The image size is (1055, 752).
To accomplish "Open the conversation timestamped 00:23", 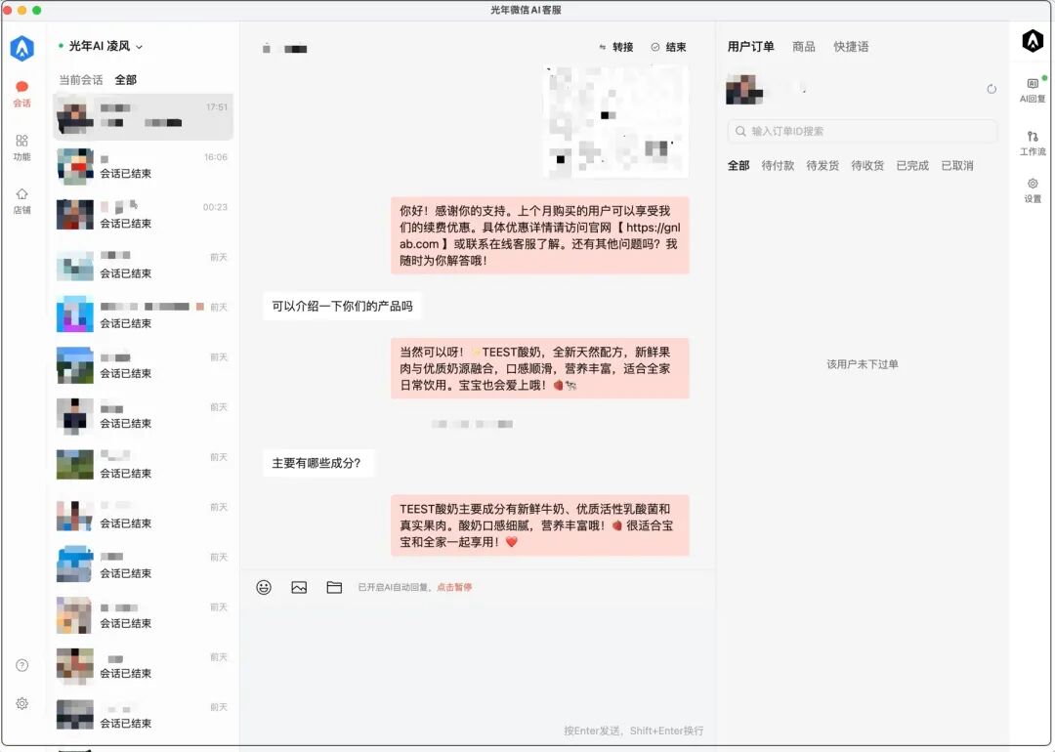I will (x=144, y=215).
